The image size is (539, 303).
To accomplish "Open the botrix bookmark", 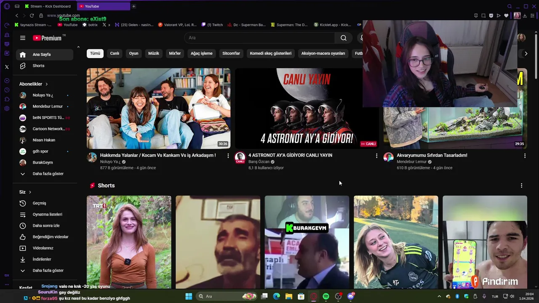I will click(x=90, y=25).
